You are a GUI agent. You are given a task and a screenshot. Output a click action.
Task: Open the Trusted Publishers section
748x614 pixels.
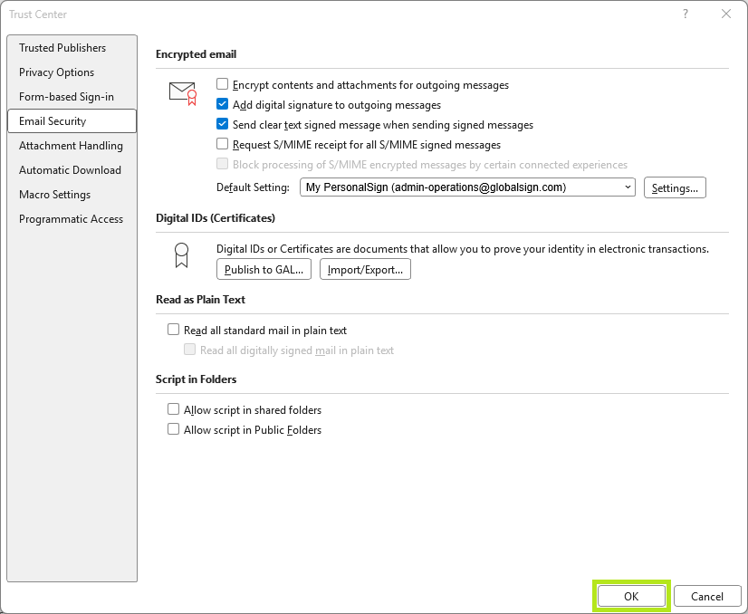click(62, 48)
